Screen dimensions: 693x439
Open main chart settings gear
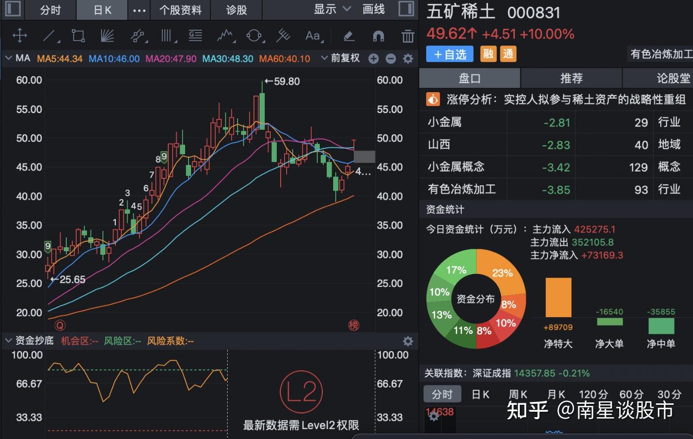[408, 59]
